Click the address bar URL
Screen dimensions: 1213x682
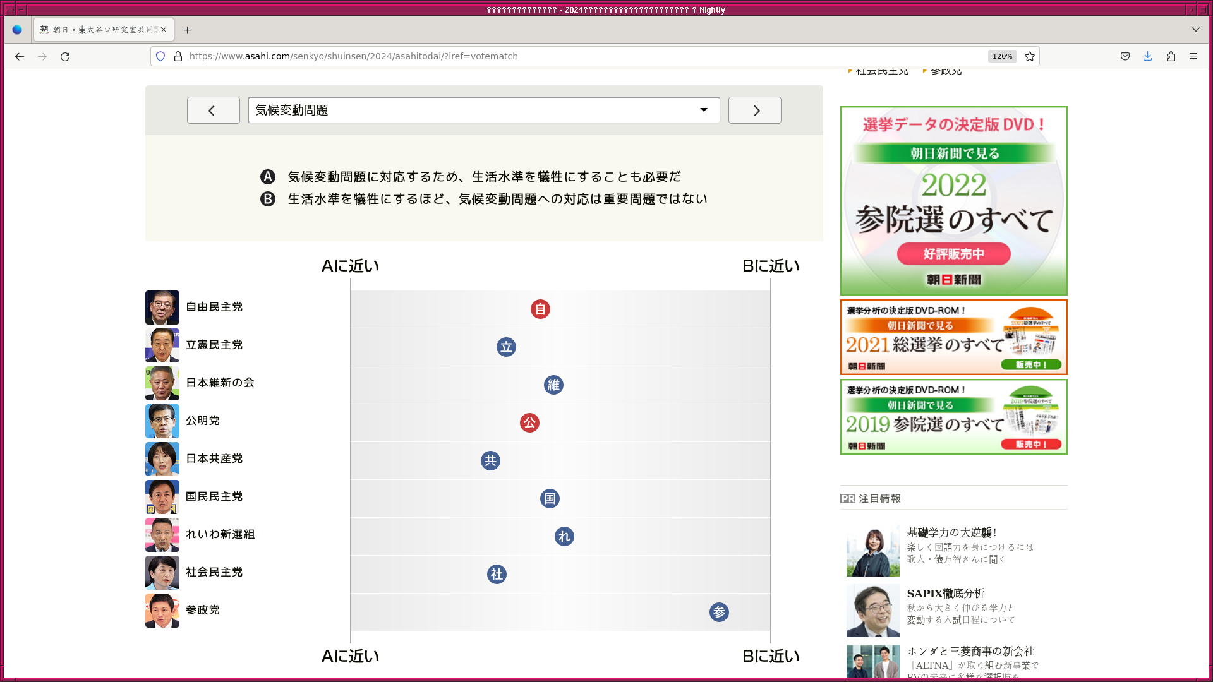click(x=354, y=56)
